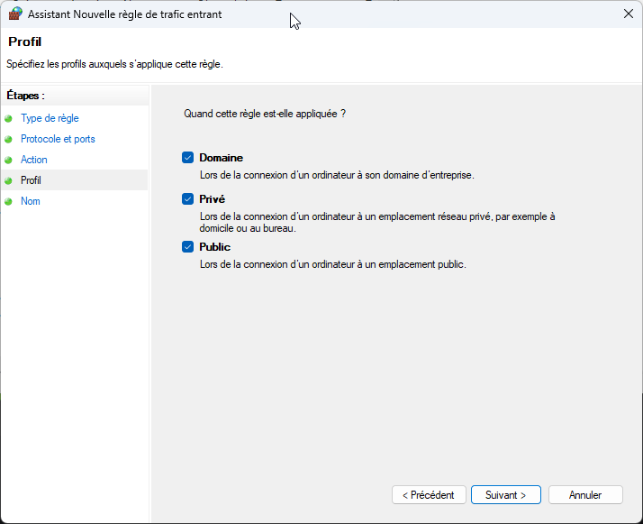Close the rule wizard window

click(627, 14)
